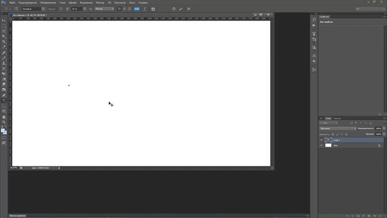The image size is (387, 218).
Task: Change screen mode at the toolbox bottom
Action: click(x=4, y=143)
